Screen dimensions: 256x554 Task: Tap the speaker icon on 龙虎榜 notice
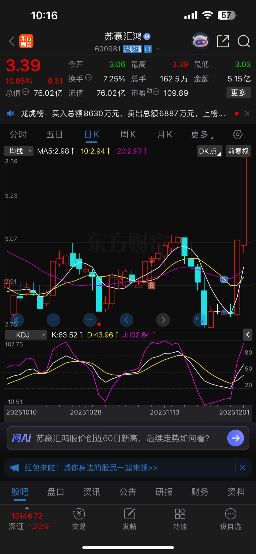pos(11,114)
